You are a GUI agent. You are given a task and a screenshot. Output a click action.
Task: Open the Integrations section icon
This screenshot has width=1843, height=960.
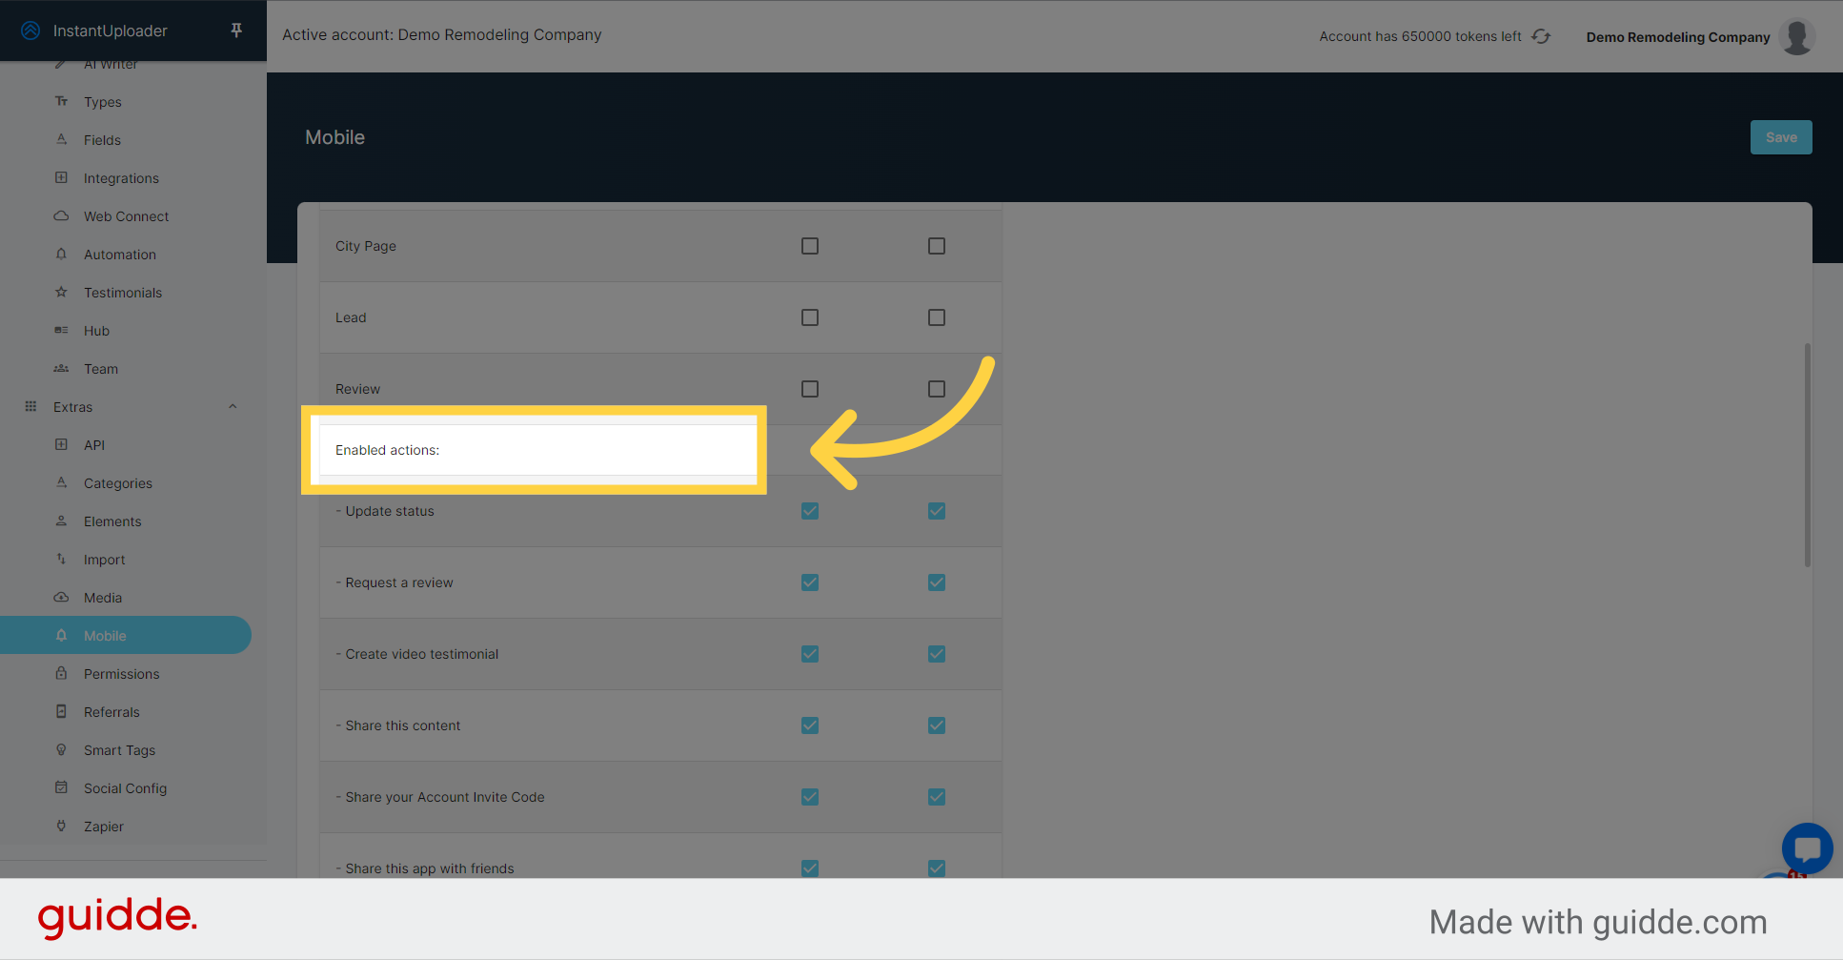pos(61,177)
